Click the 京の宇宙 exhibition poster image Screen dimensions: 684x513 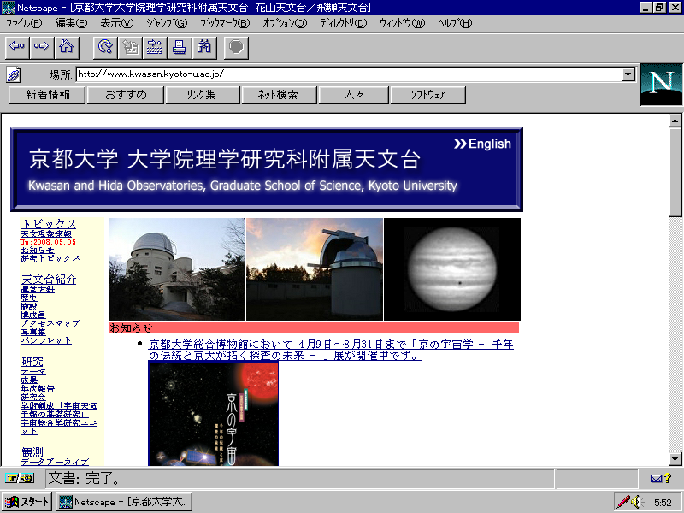point(213,414)
